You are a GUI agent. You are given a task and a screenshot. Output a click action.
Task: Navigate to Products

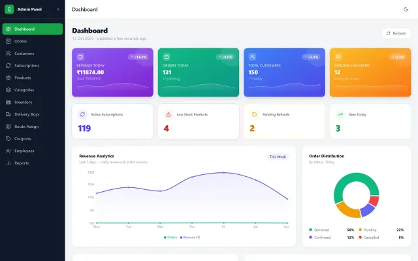coord(33,78)
